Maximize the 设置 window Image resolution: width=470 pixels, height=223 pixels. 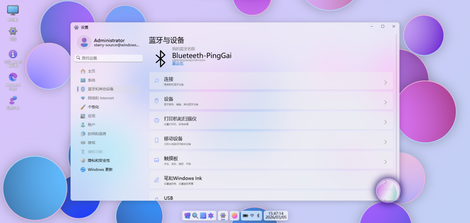383,27
